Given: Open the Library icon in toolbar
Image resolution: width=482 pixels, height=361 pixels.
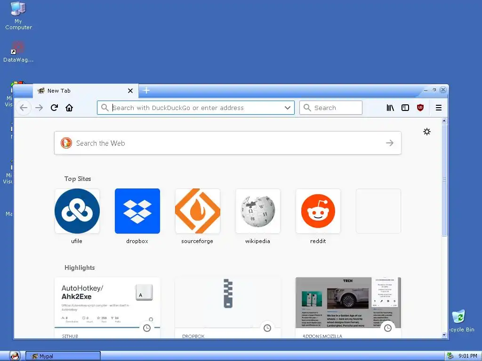Looking at the screenshot, I should click(x=390, y=108).
